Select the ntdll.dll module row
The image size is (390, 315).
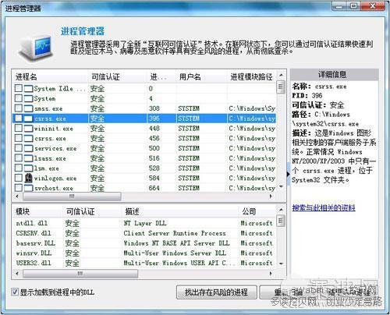pyautogui.click(x=144, y=223)
